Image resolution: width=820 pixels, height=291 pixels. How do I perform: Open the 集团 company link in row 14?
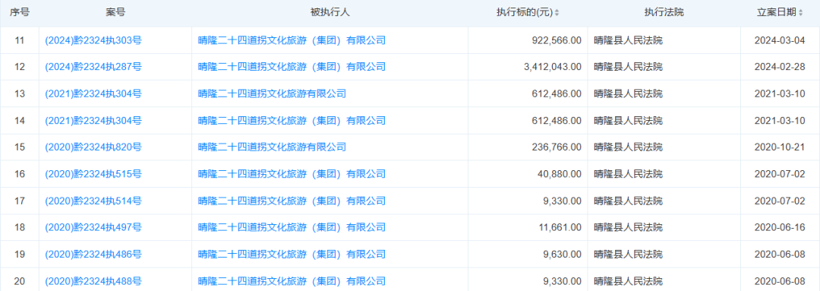(292, 121)
